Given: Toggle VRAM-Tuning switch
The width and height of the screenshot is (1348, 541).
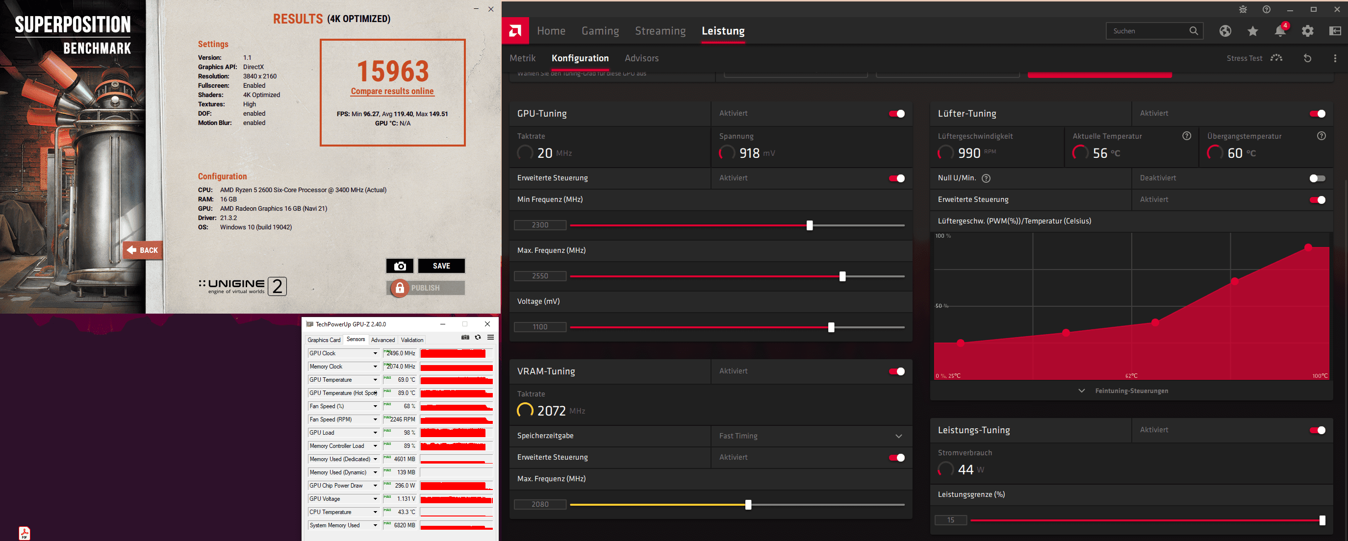Looking at the screenshot, I should [896, 371].
